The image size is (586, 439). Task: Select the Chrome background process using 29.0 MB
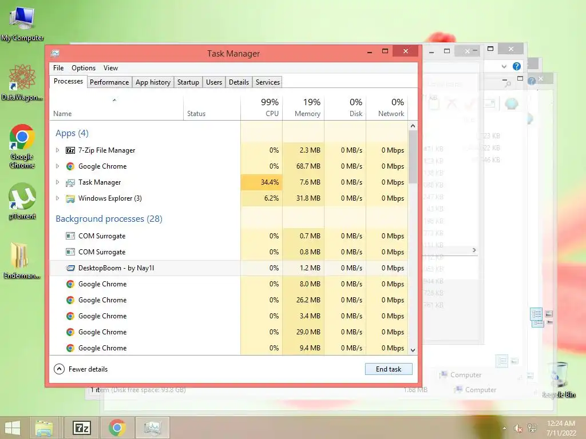(229, 332)
